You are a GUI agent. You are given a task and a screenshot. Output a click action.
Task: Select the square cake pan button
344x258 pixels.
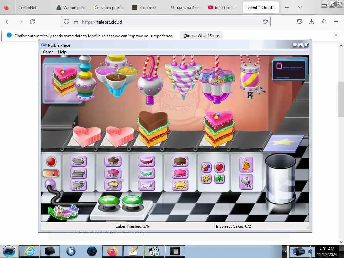tap(78, 173)
